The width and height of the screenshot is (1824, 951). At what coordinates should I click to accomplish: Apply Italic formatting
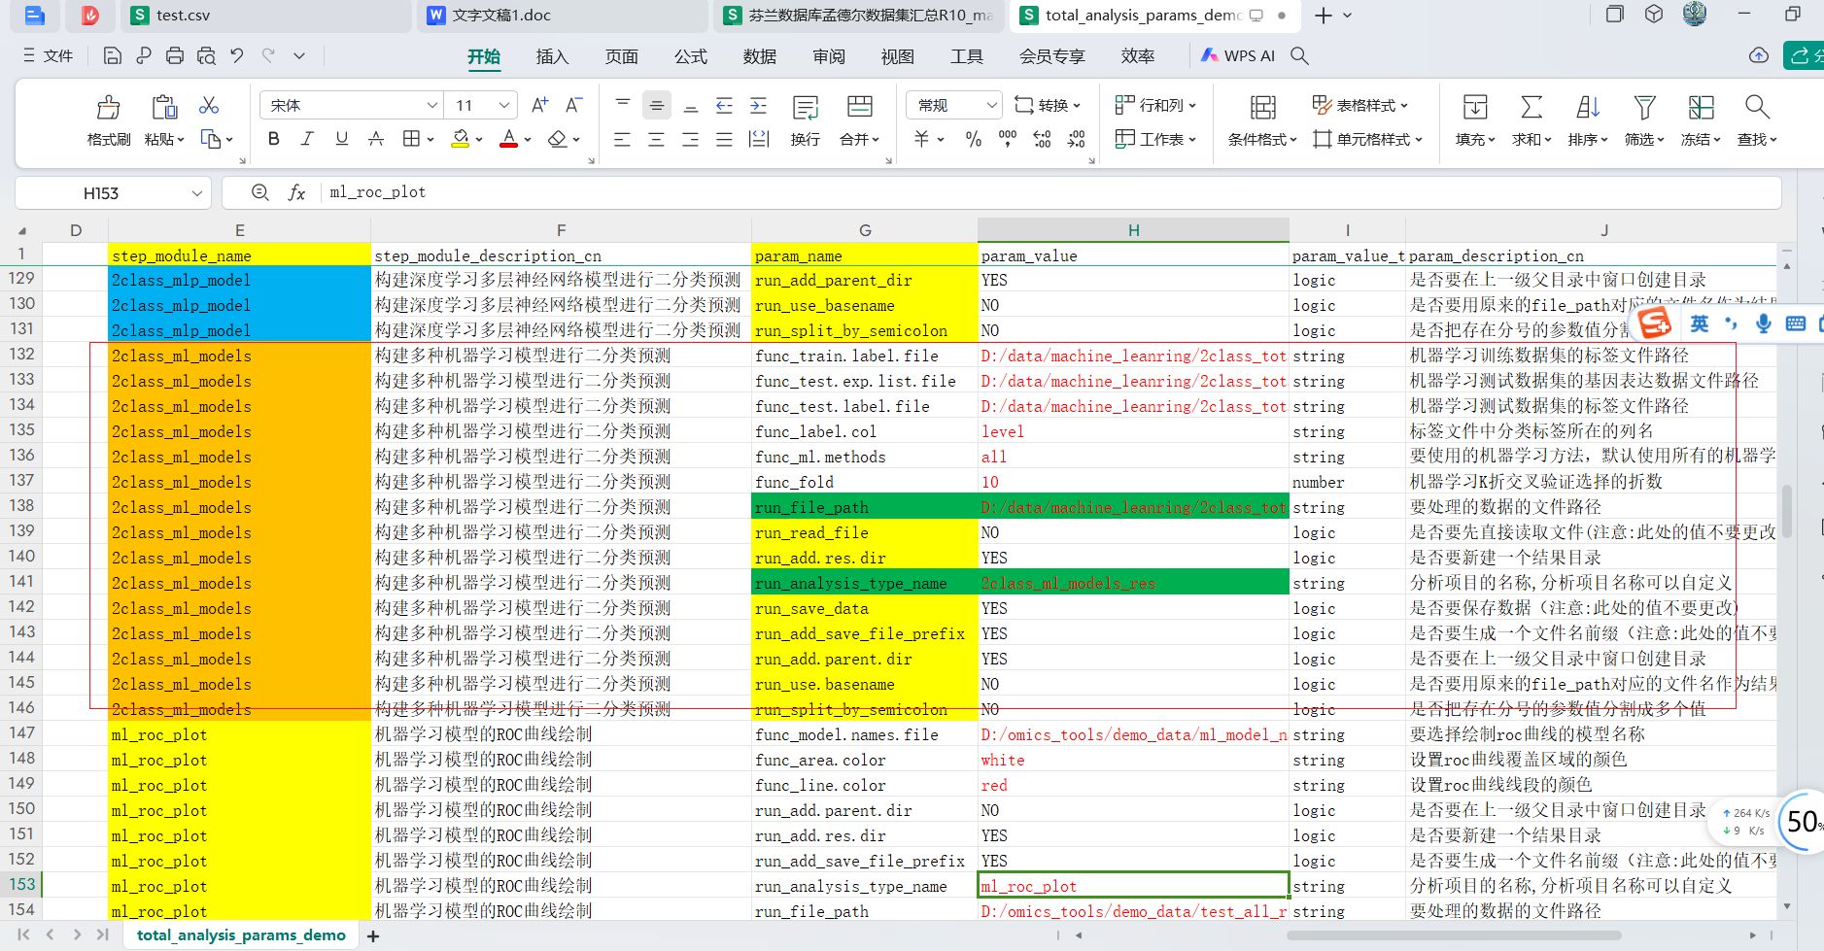(x=307, y=139)
